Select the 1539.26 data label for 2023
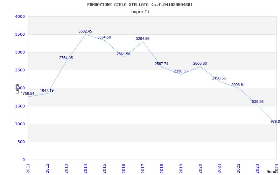Image resolution: width=280 pixels, height=175 pixels. click(257, 102)
